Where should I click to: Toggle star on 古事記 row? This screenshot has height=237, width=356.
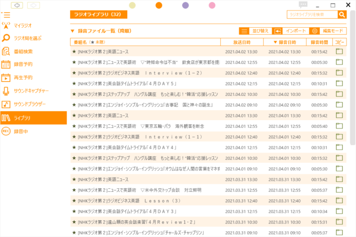(x=74, y=105)
